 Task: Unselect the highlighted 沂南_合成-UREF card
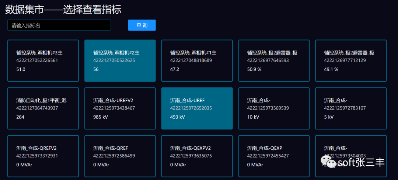point(197,108)
